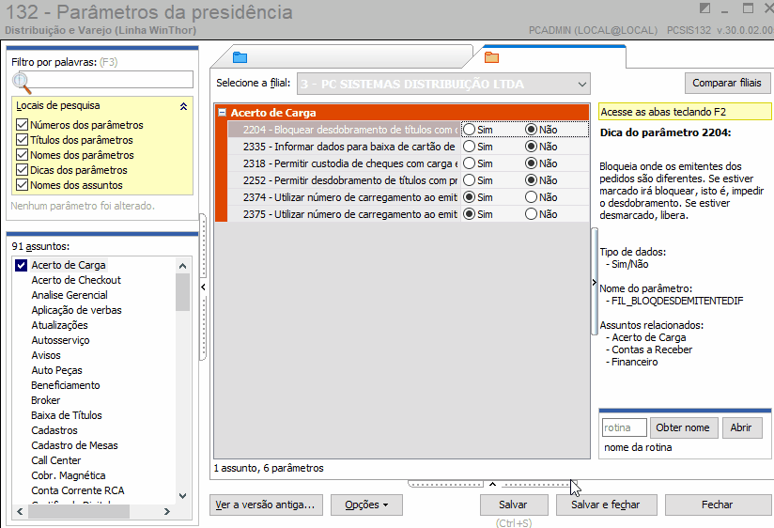Select Cobr. Magnética subject
This screenshot has height=528, width=774.
[69, 475]
